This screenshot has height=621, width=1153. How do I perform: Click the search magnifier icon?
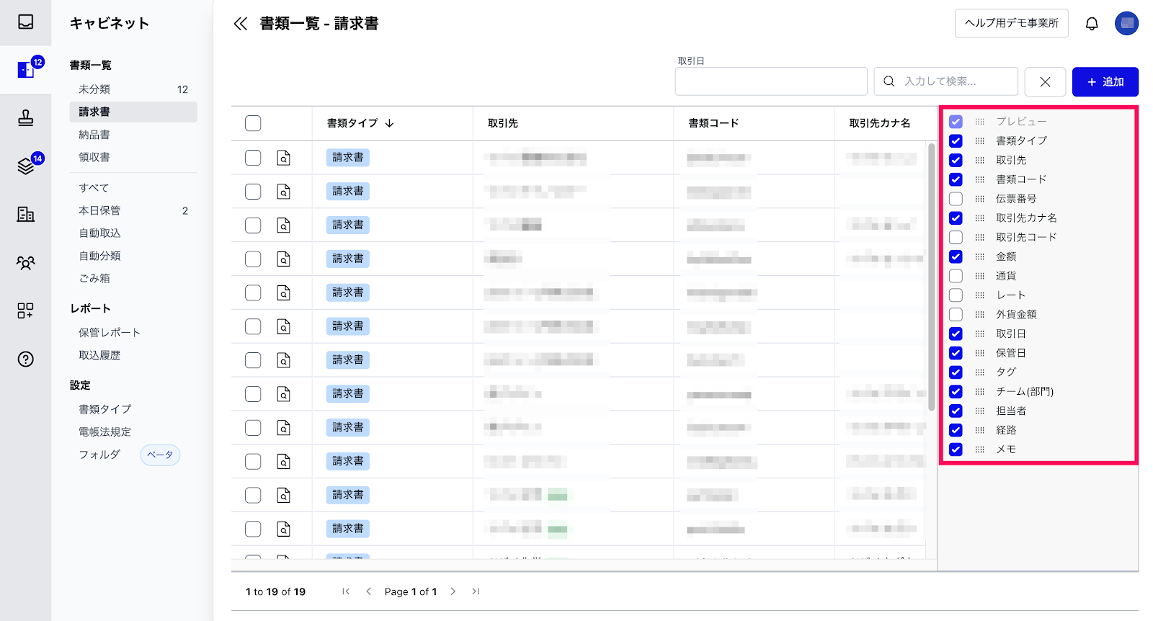(x=889, y=81)
